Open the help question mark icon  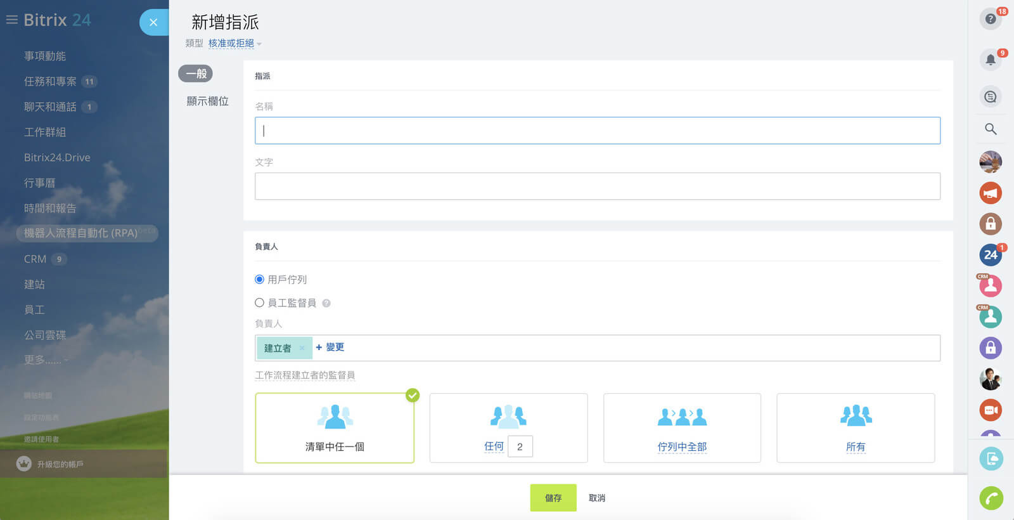[x=991, y=19]
